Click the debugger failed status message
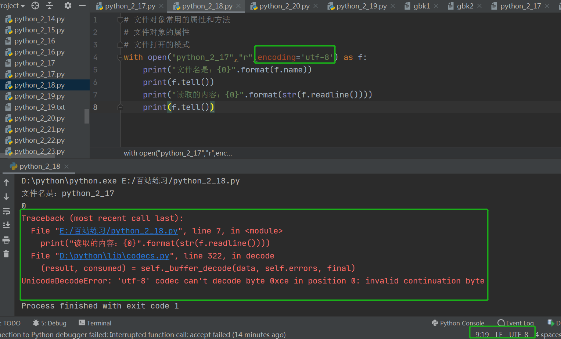The width and height of the screenshot is (561, 339). point(143,335)
